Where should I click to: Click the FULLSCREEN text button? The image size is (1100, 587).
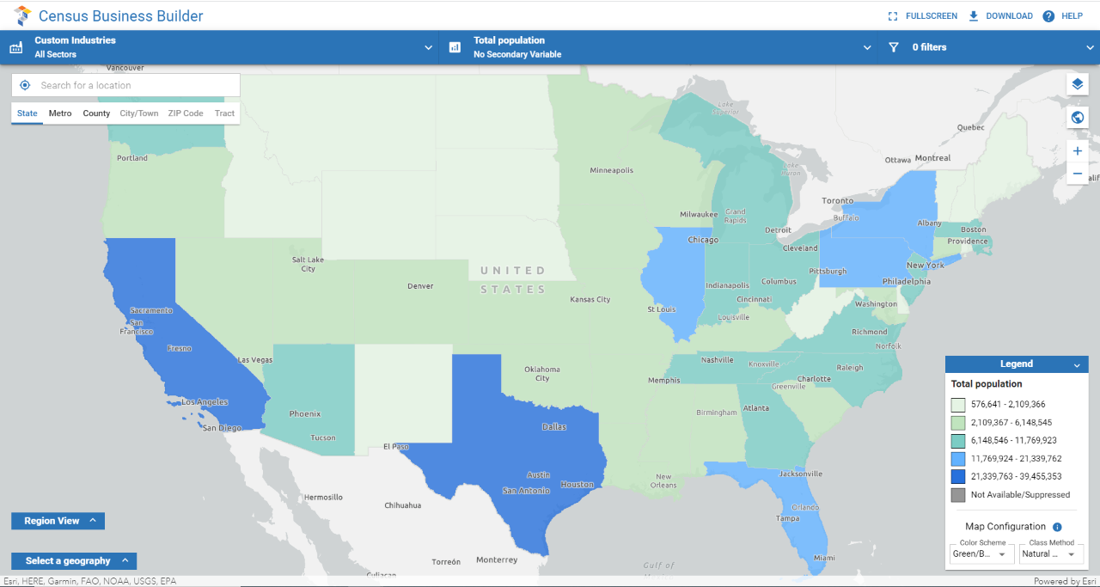[x=932, y=16]
